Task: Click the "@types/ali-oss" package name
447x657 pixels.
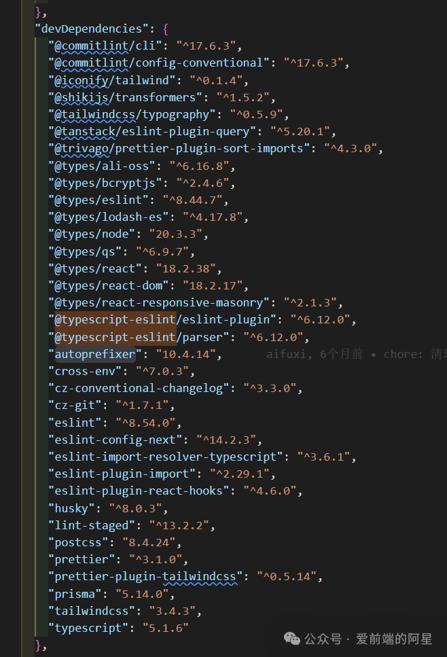Action: click(102, 166)
